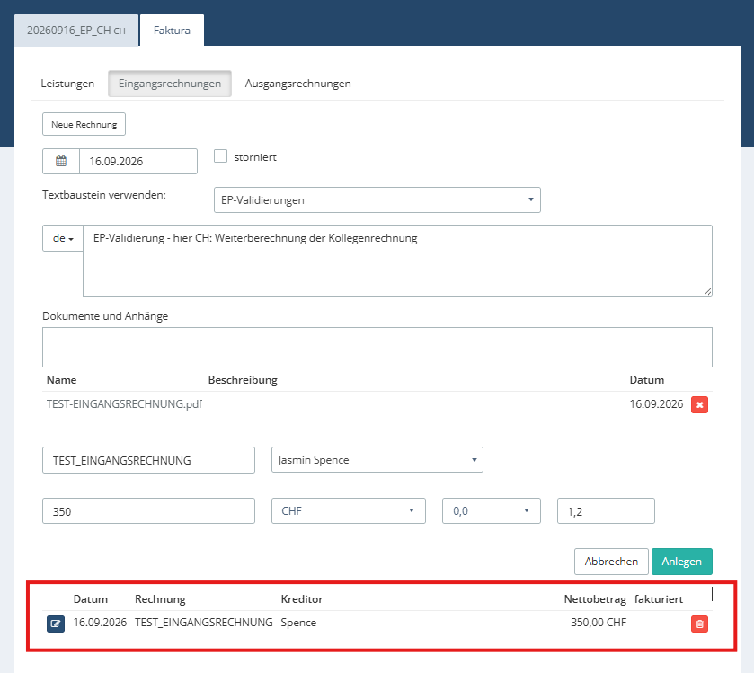Click into the 350 amount input field
The width and height of the screenshot is (754, 673).
[x=148, y=510]
